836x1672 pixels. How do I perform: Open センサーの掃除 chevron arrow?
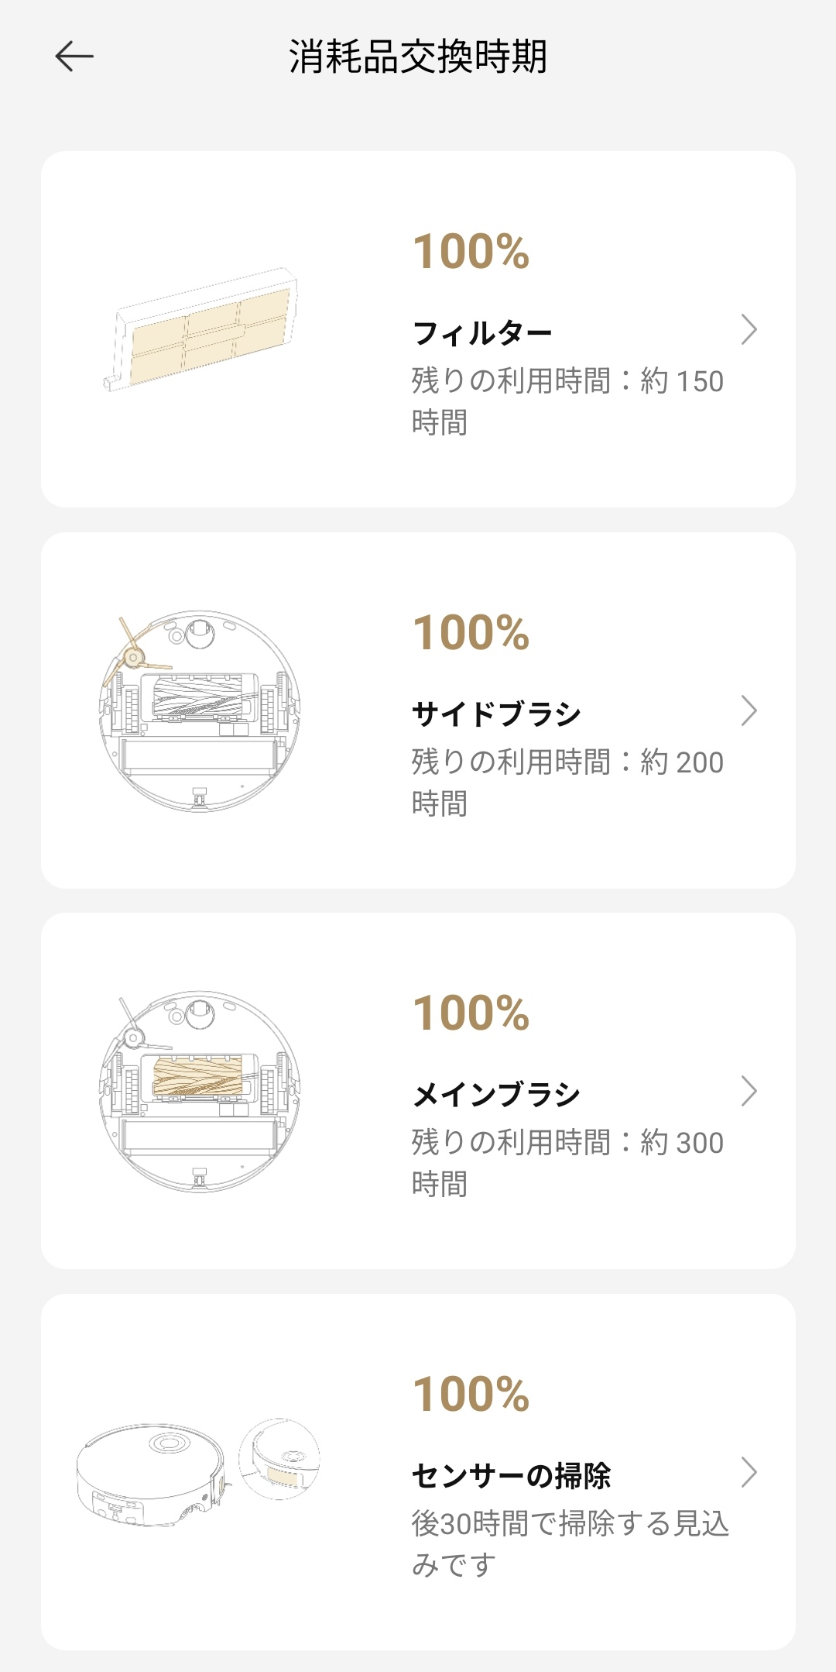tap(748, 1472)
